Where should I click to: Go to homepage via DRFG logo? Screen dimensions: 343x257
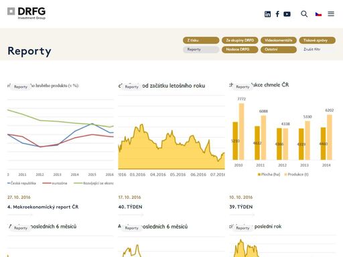pos(26,13)
